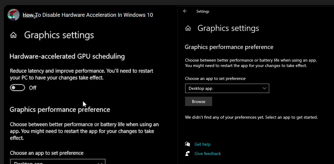Click the chevron arrow on Desktop app combo box
Viewport: 334px width, 164px height.
(264, 88)
